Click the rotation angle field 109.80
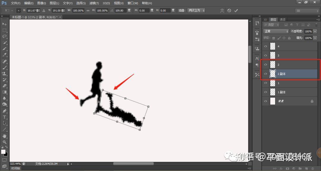This screenshot has height=171, width=321. click(x=120, y=10)
